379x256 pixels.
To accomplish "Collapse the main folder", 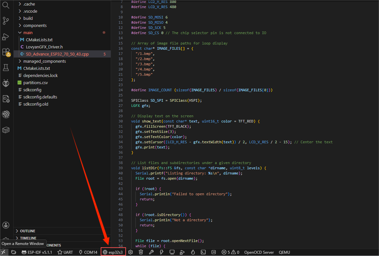I will 28,32.
